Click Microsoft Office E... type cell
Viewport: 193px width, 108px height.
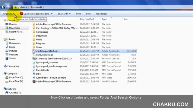click(111, 58)
